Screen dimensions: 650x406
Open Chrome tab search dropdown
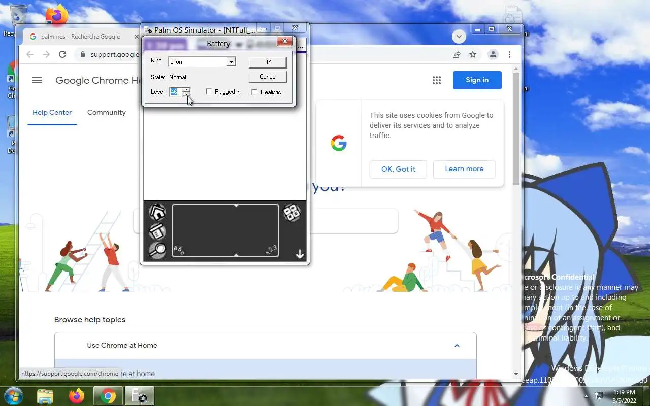(459, 37)
